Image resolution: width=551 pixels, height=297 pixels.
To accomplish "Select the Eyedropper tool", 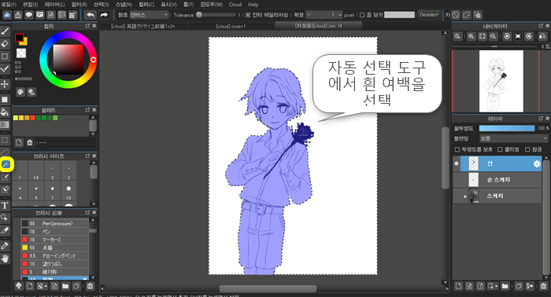I will point(5,245).
